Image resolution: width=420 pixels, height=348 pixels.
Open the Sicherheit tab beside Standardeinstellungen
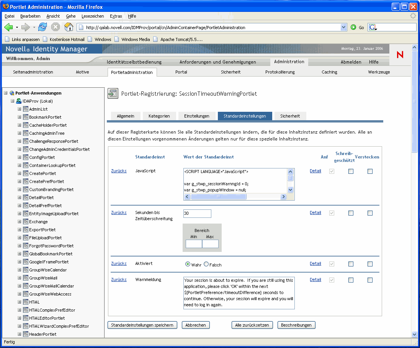(290, 116)
